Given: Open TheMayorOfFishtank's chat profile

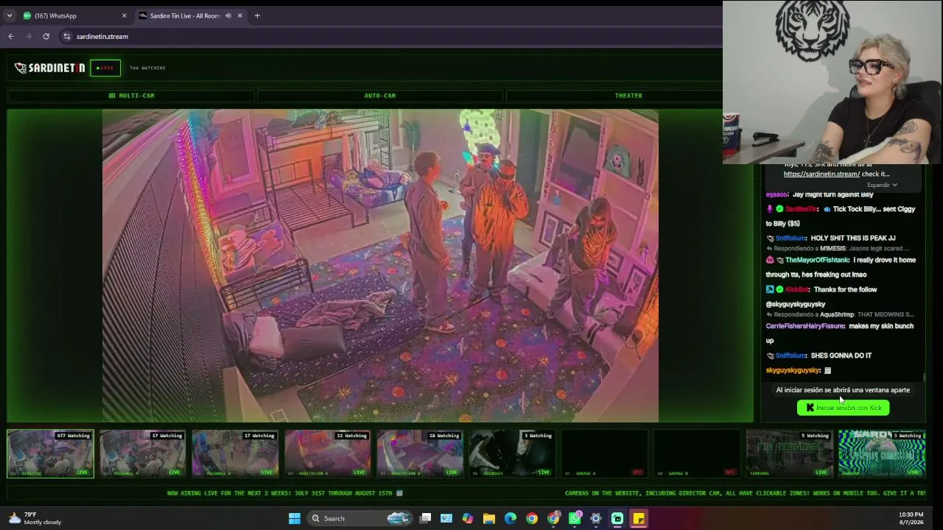Looking at the screenshot, I should [817, 260].
